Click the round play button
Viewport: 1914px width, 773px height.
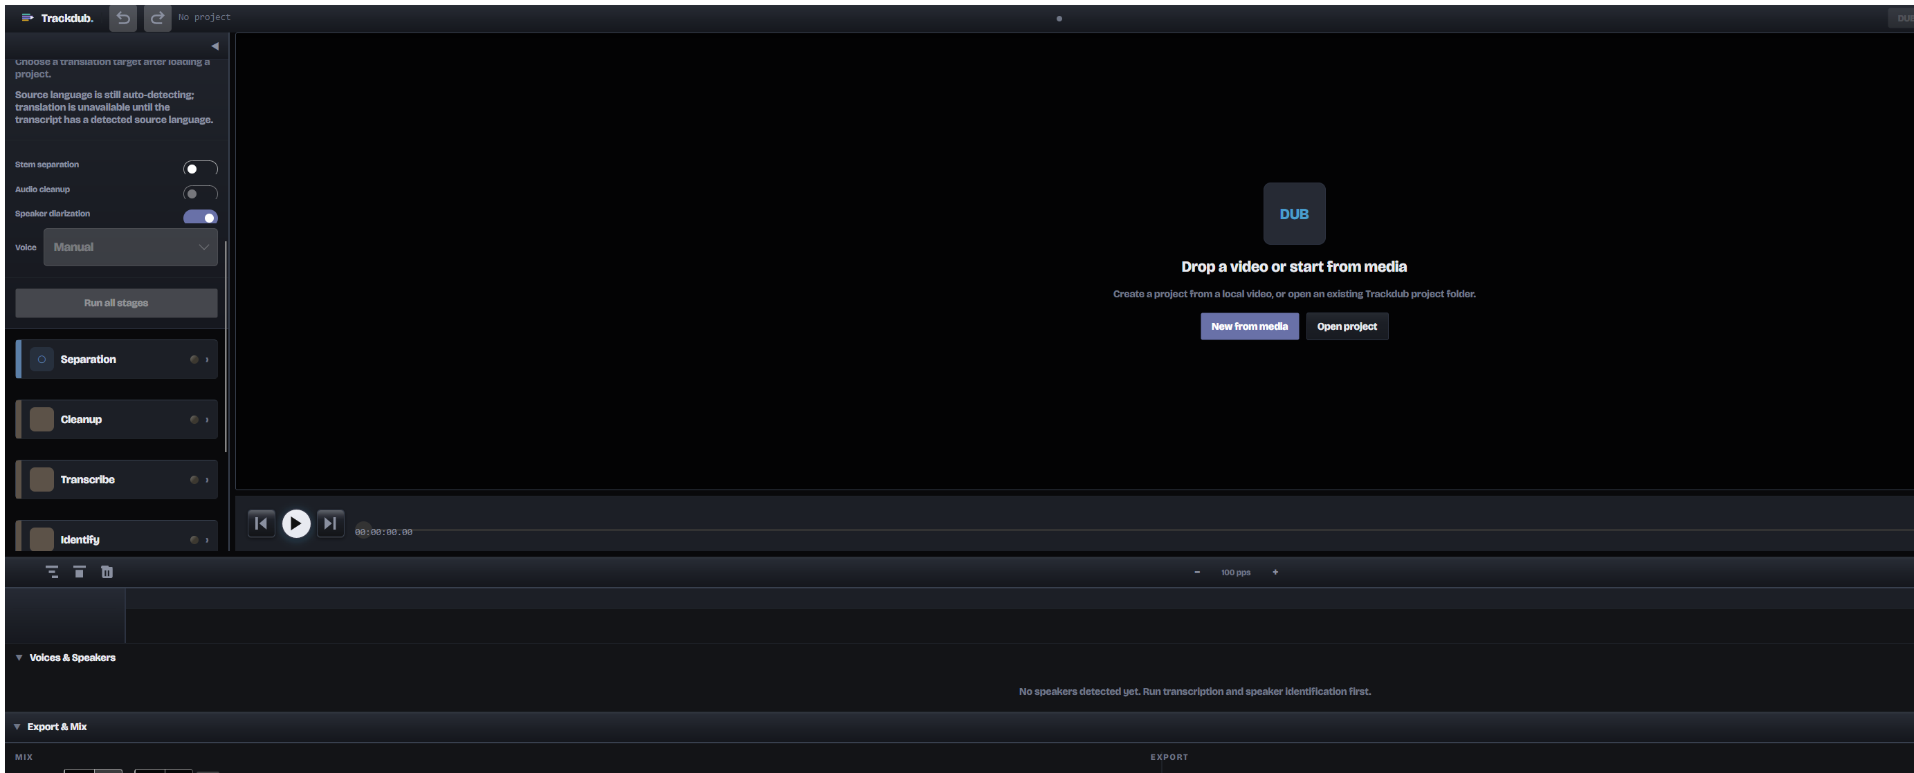click(x=296, y=523)
